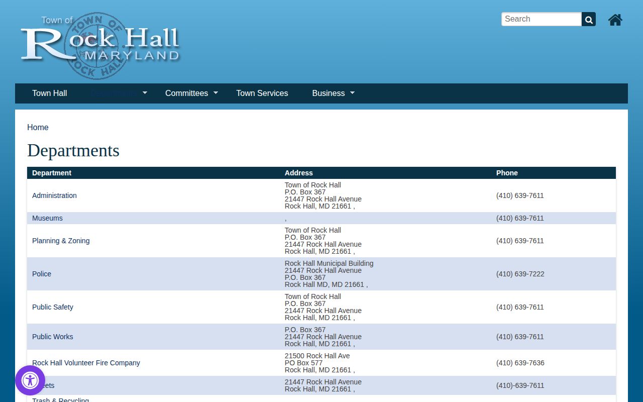This screenshot has height=402, width=643.
Task: Select Fire Company phone (410) 639-7636
Action: (x=520, y=363)
